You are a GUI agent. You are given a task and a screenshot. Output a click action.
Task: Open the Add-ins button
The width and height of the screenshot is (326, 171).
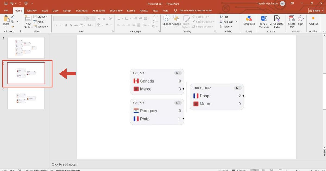313,21
